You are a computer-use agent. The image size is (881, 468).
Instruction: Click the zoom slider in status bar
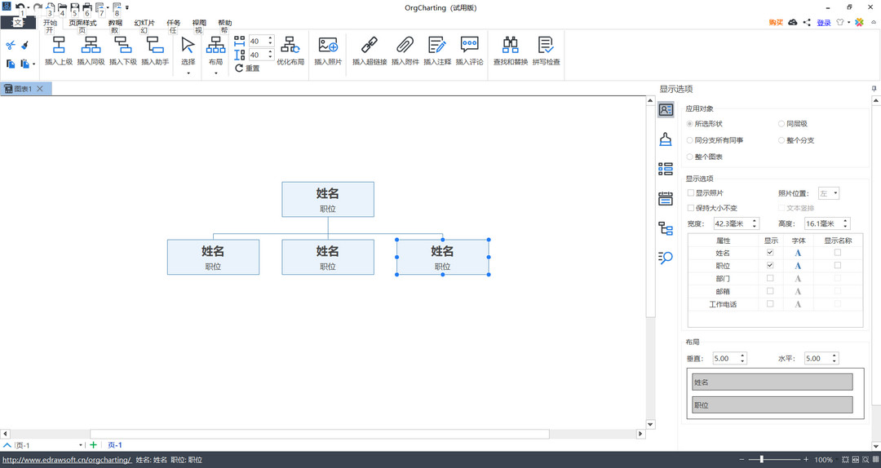click(762, 460)
